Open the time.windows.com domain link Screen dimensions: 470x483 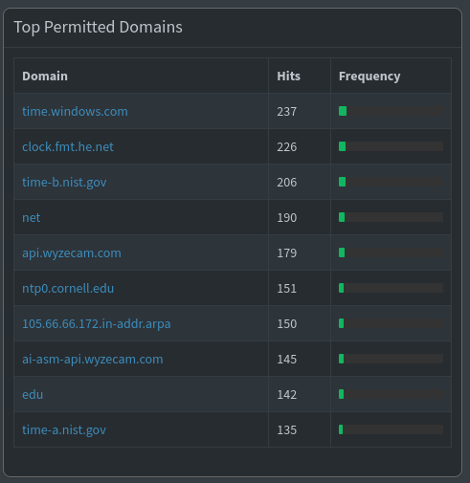coord(75,111)
